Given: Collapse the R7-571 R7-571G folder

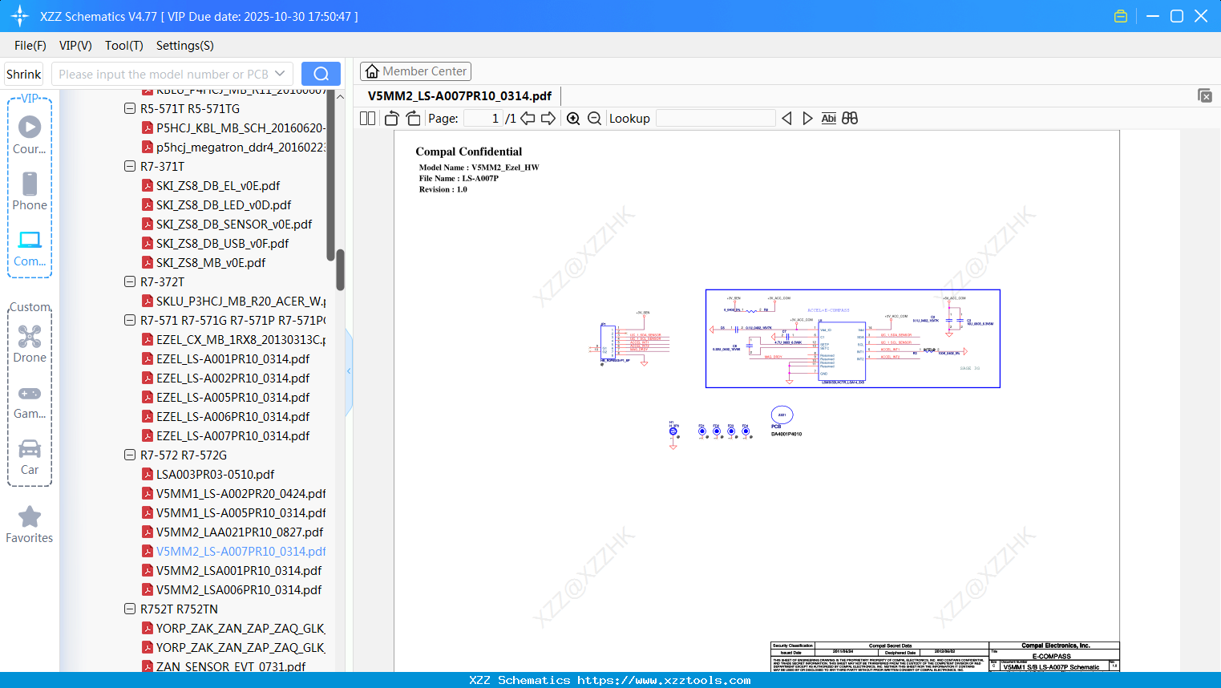Looking at the screenshot, I should (130, 320).
